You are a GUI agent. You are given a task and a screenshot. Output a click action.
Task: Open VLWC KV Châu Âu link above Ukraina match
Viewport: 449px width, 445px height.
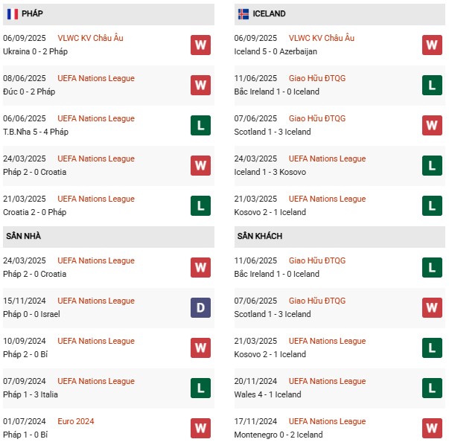click(90, 38)
